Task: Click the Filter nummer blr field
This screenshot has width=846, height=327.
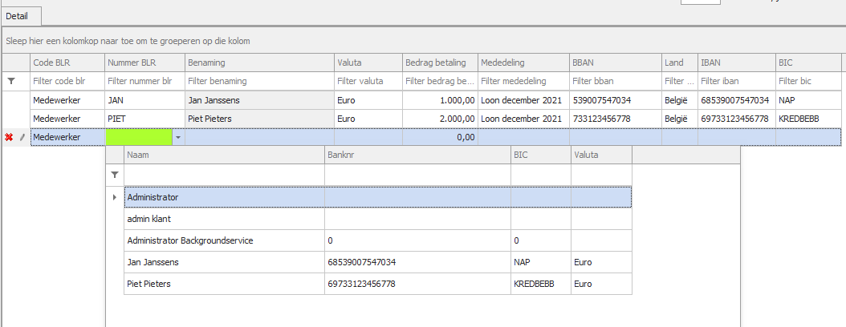Action: pyautogui.click(x=144, y=81)
